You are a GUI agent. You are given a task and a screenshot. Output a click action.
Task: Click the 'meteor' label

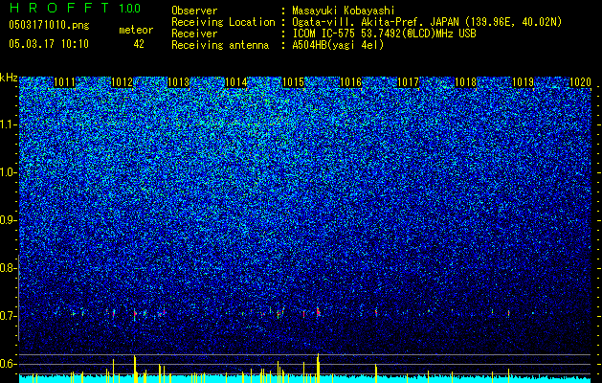136,30
